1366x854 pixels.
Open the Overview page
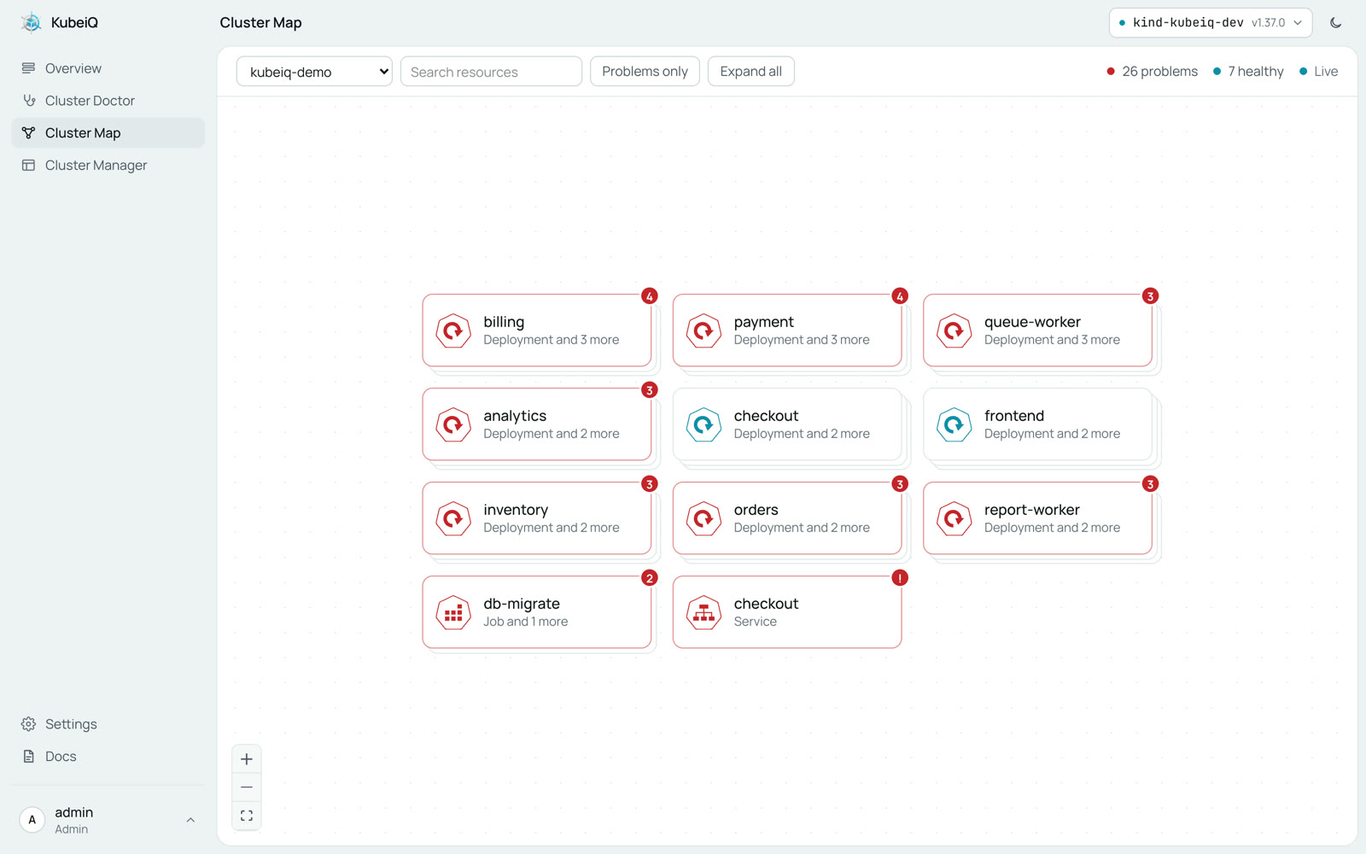[108, 68]
